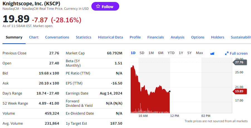The width and height of the screenshot is (251, 128).
Task: Open the Analysis tab
Action: click(177, 37)
